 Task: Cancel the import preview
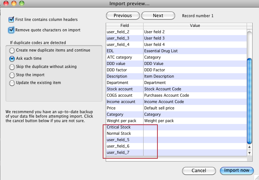pyautogui.click(x=199, y=171)
